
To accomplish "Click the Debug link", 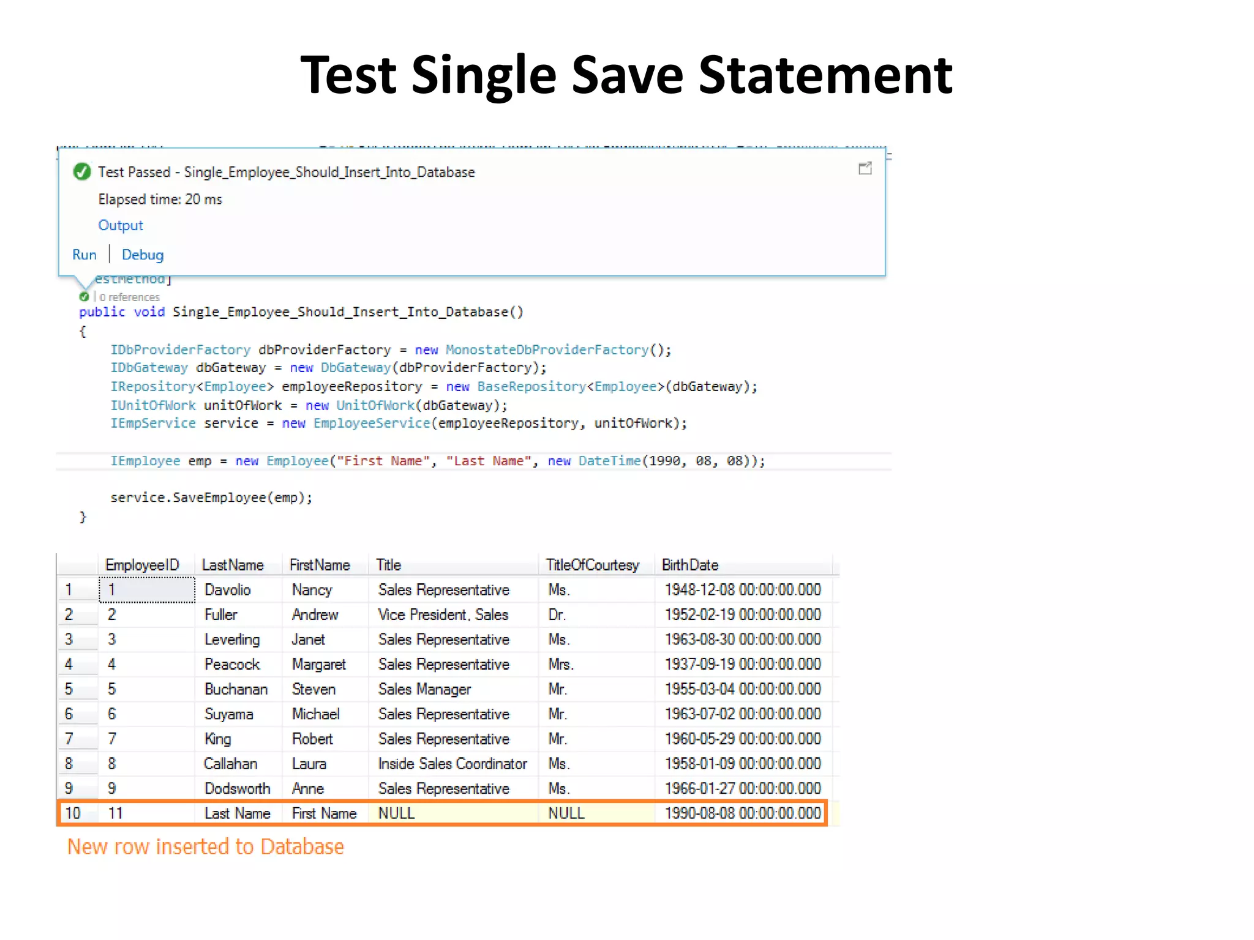I will click(x=143, y=255).
